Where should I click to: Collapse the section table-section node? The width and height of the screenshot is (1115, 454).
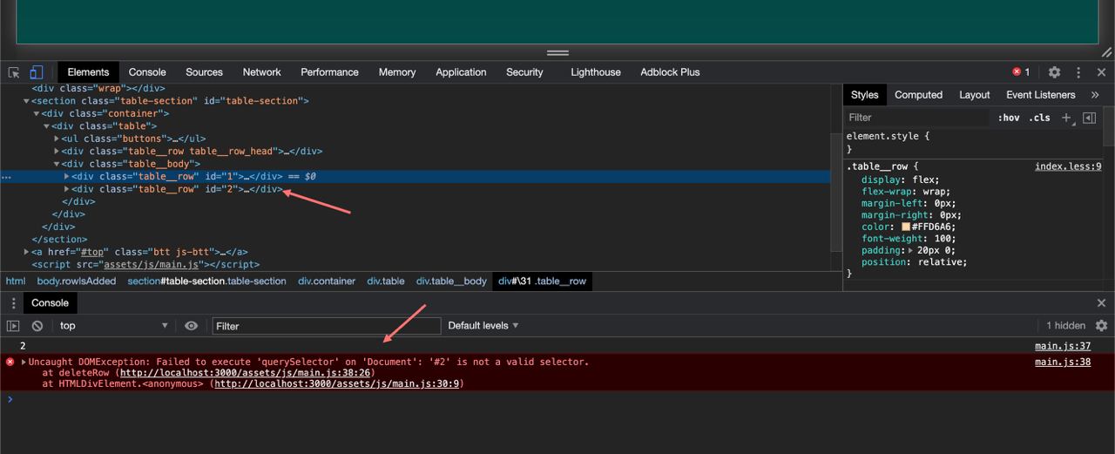click(26, 101)
